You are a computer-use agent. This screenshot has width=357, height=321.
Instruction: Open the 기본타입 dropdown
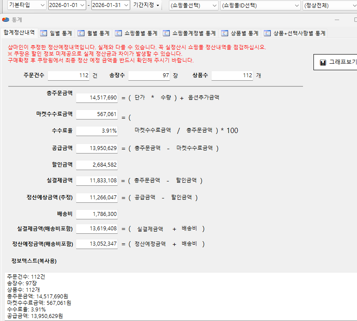(x=42, y=5)
